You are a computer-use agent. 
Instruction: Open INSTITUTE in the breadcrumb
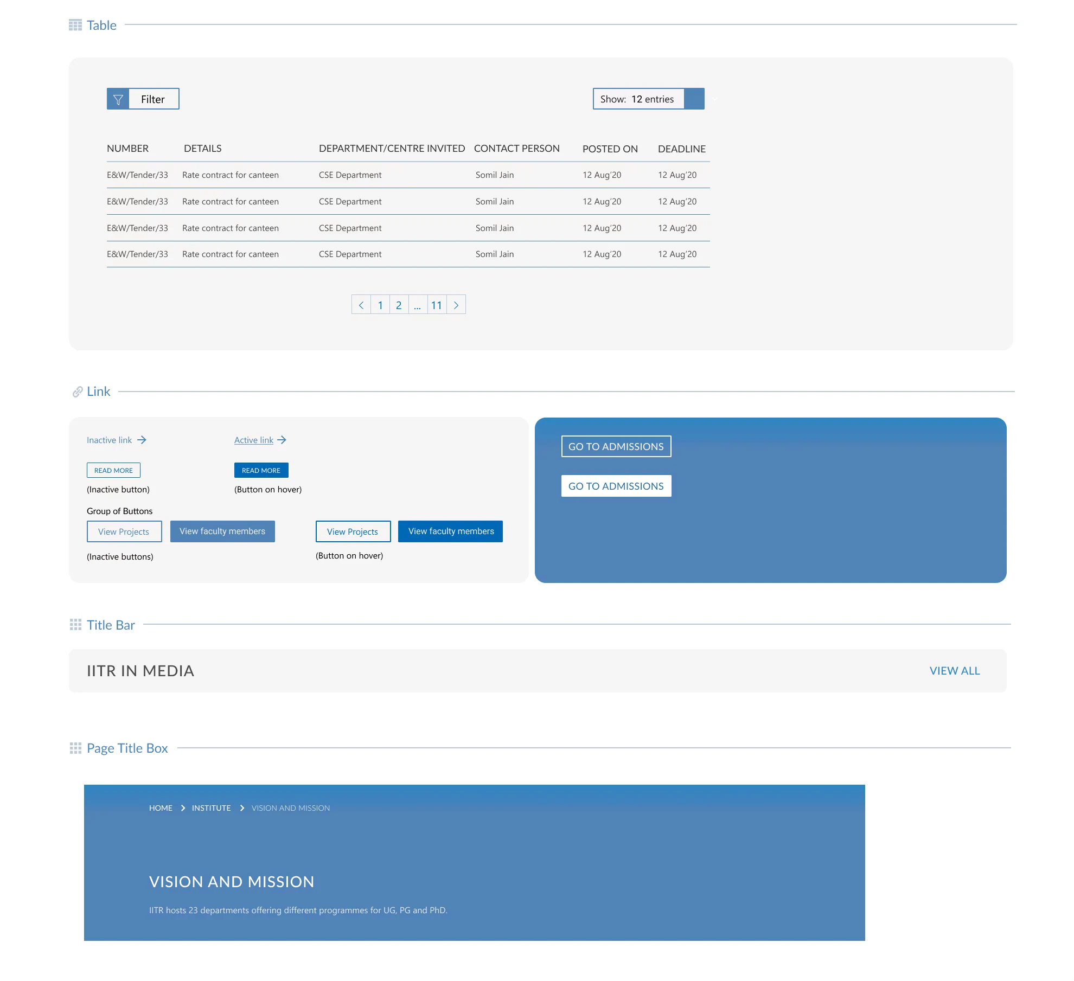pos(211,808)
